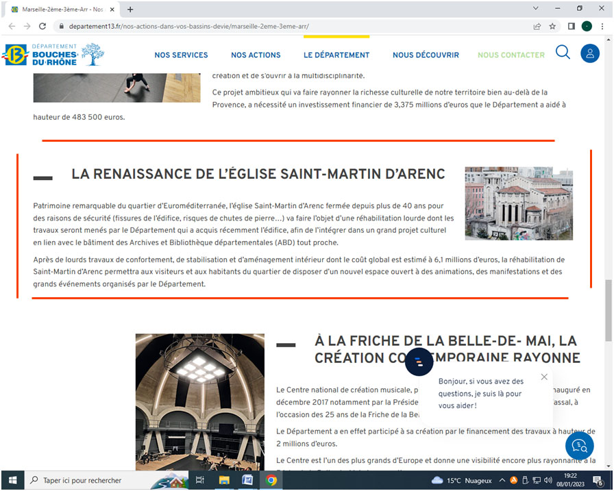Bookmark this page with the star icon
Image resolution: width=614 pixels, height=491 pixels.
tap(552, 26)
